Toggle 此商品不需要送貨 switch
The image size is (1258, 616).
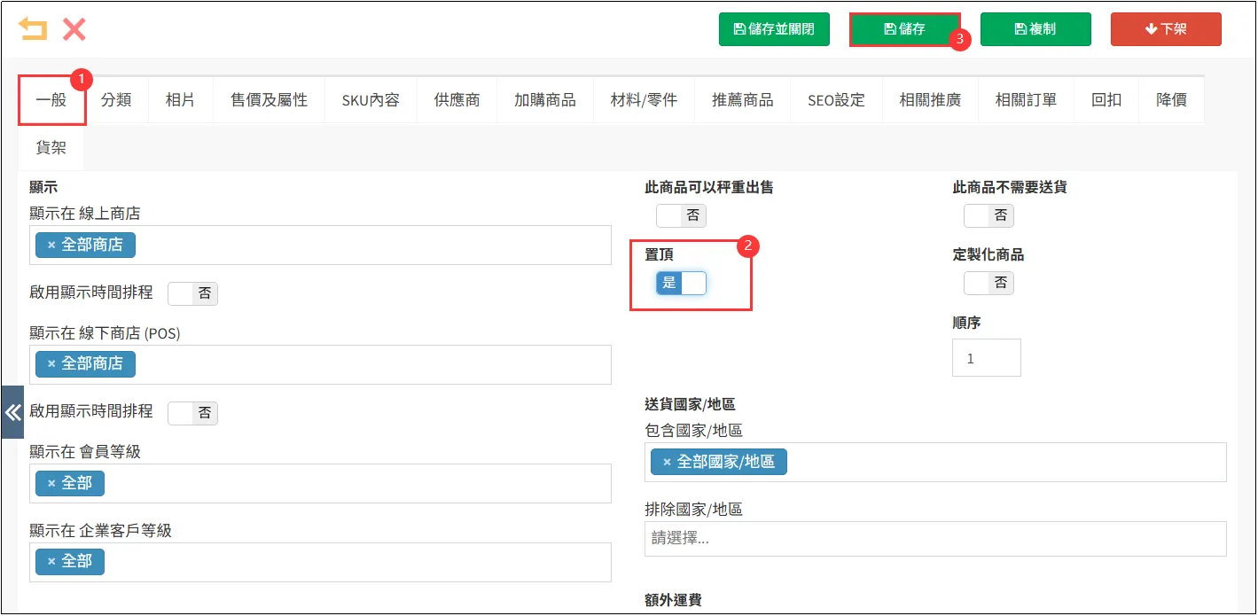[988, 215]
